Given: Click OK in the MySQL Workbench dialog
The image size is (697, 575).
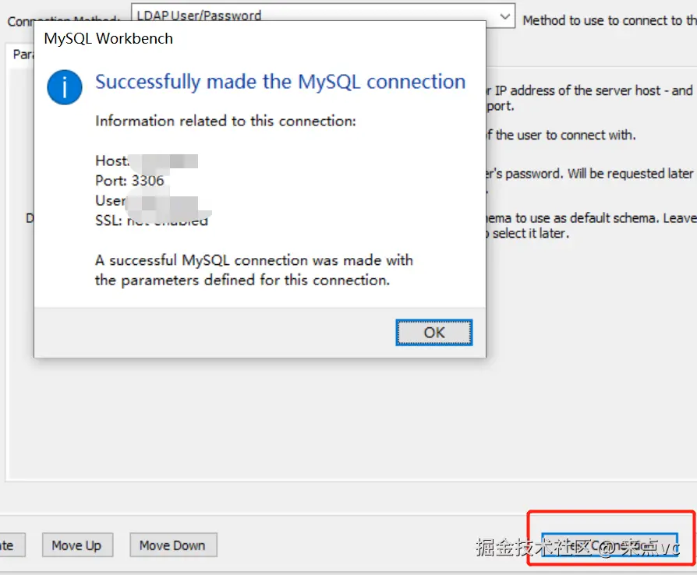Looking at the screenshot, I should (433, 333).
